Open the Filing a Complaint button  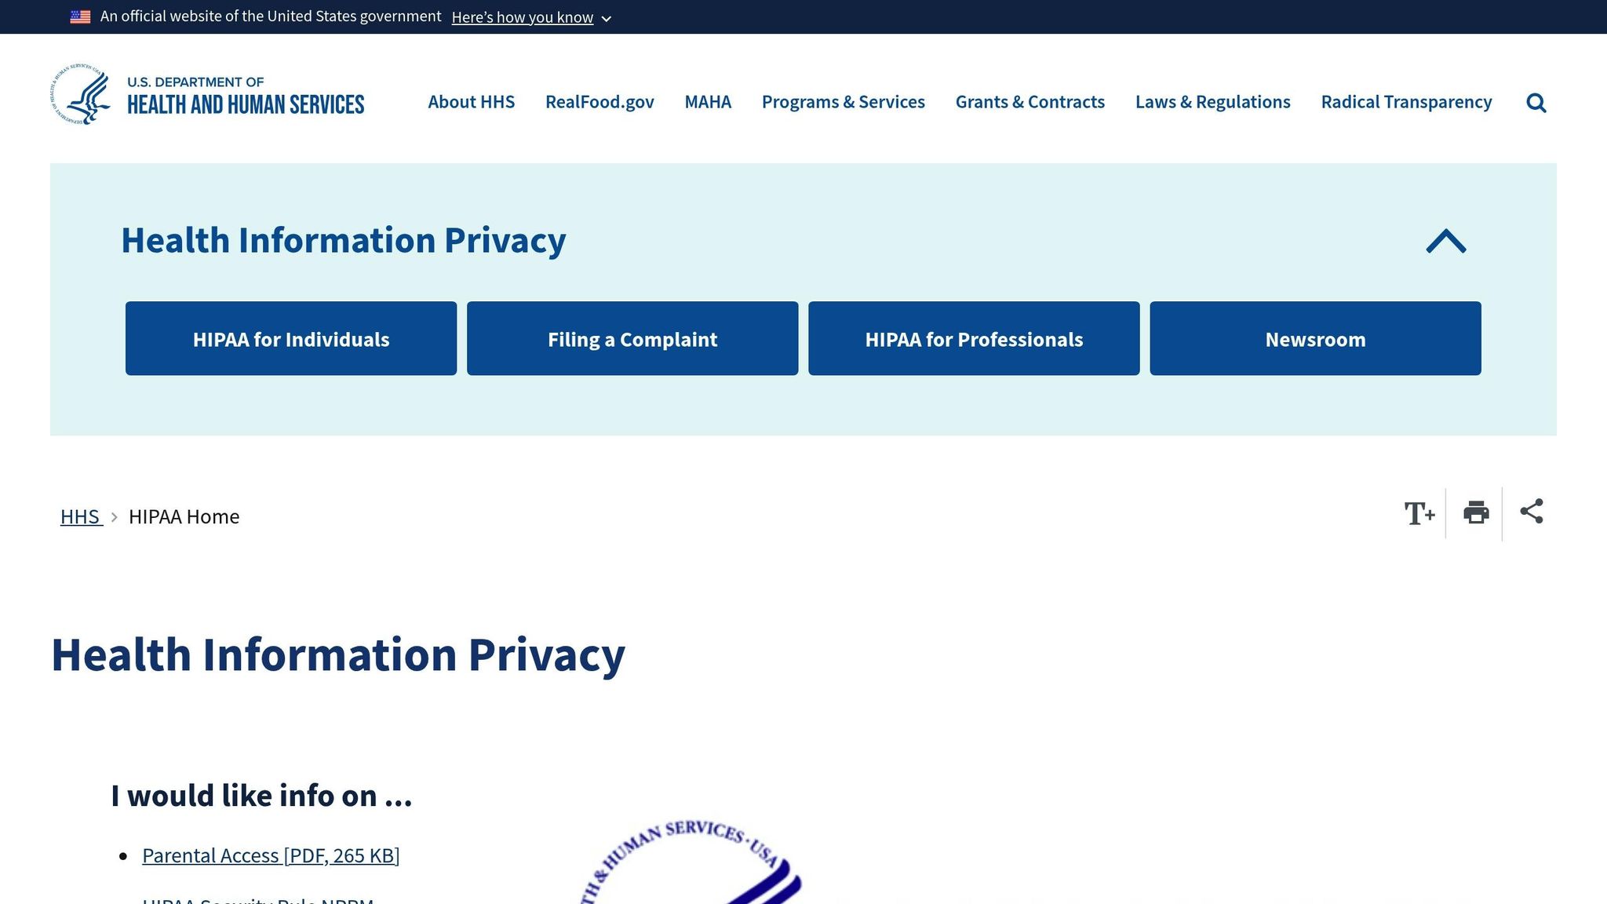[632, 338]
